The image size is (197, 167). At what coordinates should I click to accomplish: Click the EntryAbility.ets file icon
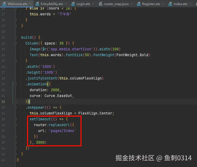[x=37, y=4]
